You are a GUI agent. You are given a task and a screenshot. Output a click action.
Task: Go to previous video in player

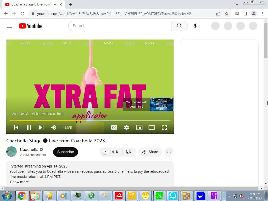[16, 127]
